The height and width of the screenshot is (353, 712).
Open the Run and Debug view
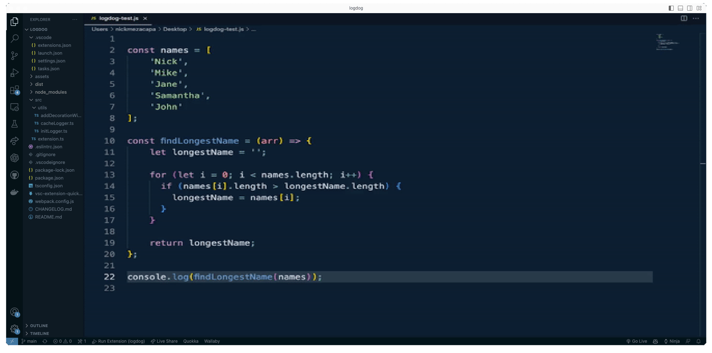[x=15, y=73]
